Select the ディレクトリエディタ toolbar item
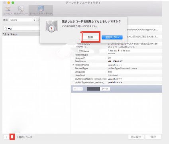Image resolution: width=169 pixels, height=144 pixels. click(41, 10)
